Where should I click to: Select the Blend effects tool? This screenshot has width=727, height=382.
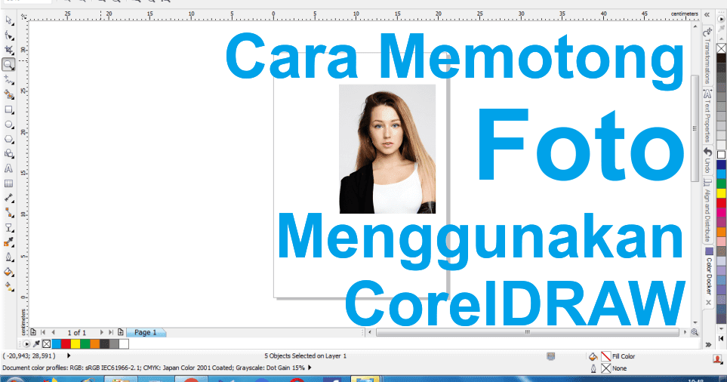(x=8, y=228)
